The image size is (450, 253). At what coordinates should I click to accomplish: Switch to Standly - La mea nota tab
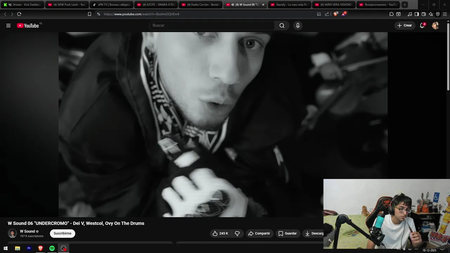pos(290,5)
